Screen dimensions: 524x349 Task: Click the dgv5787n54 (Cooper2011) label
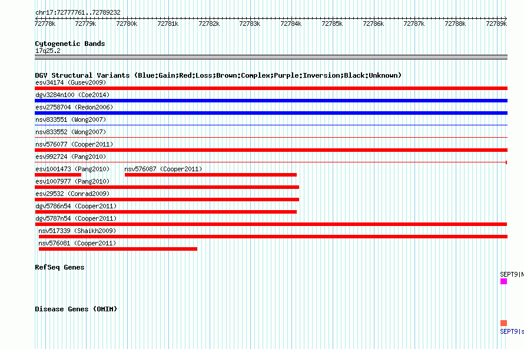[76, 218]
